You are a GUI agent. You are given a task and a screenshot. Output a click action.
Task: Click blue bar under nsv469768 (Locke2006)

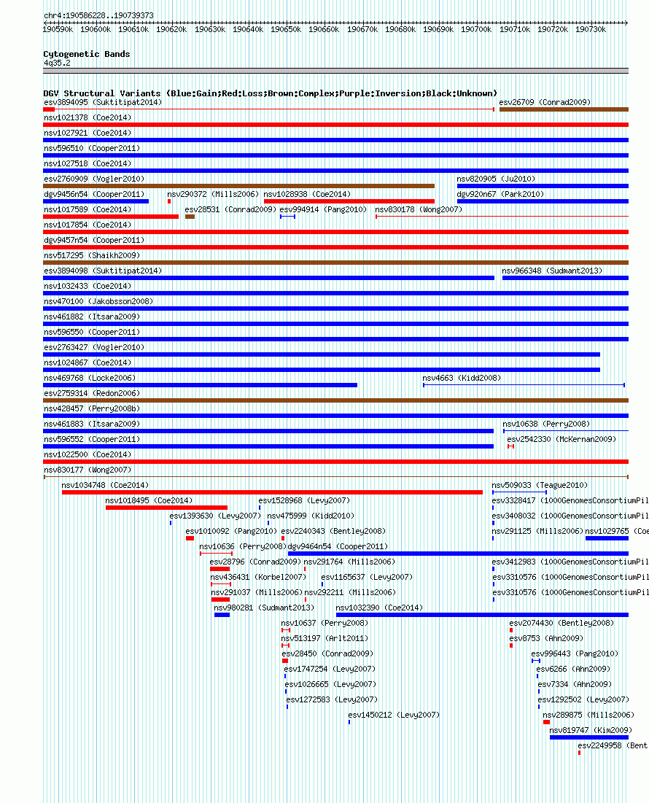click(200, 385)
